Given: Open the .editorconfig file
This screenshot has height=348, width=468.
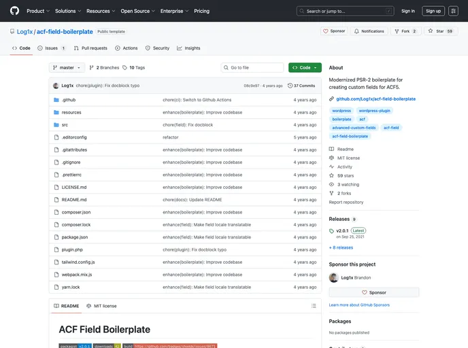Looking at the screenshot, I should pos(74,137).
